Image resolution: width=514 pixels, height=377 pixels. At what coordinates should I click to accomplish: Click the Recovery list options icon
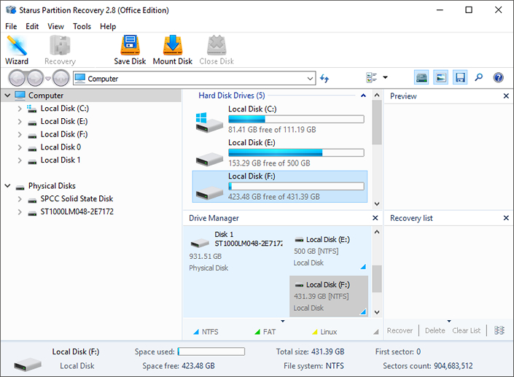point(499,330)
